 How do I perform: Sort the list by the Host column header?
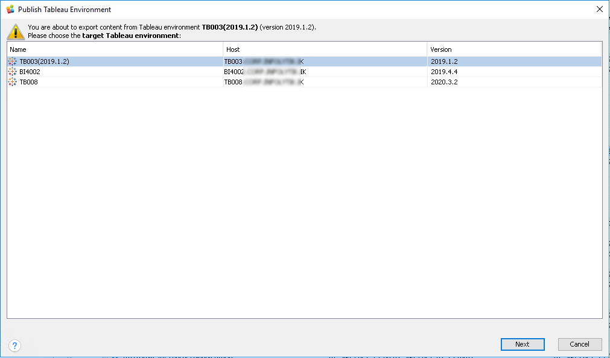coord(325,49)
